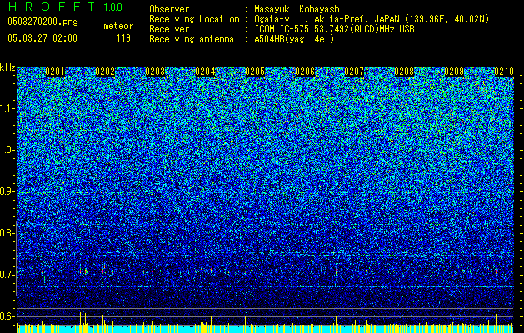
Task: Click the 0207 time marker
Action: [354, 72]
